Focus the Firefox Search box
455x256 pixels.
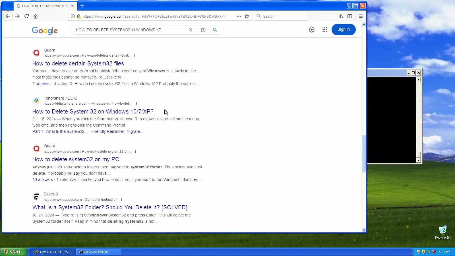pyautogui.click(x=281, y=16)
